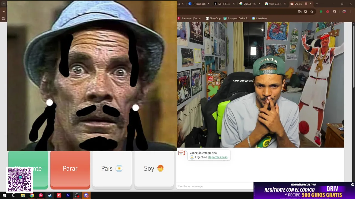
Task: Open the Chrome three-dot menu
Action: click(x=351, y=12)
